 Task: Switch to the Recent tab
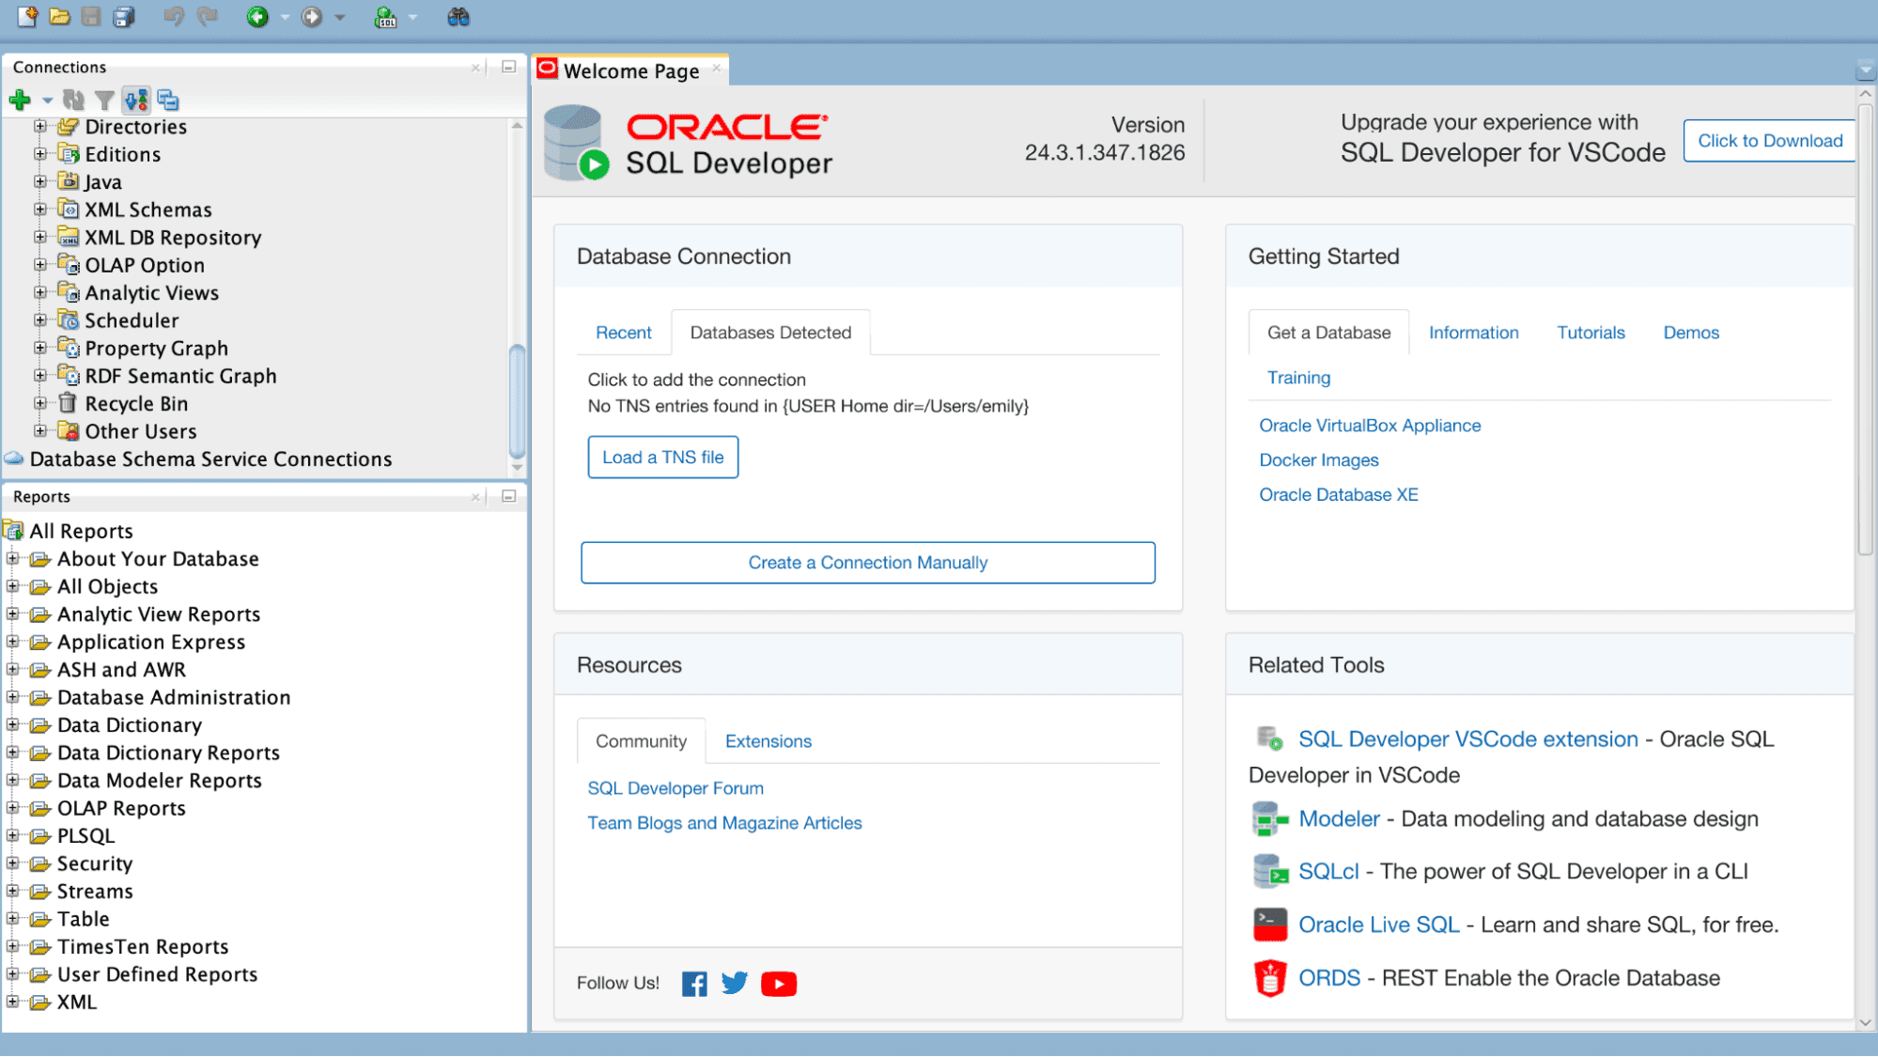point(623,333)
